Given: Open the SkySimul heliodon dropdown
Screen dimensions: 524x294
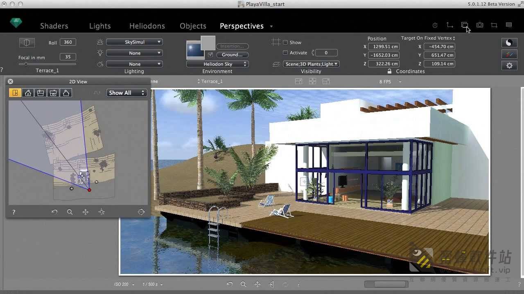Looking at the screenshot, I should (x=134, y=42).
